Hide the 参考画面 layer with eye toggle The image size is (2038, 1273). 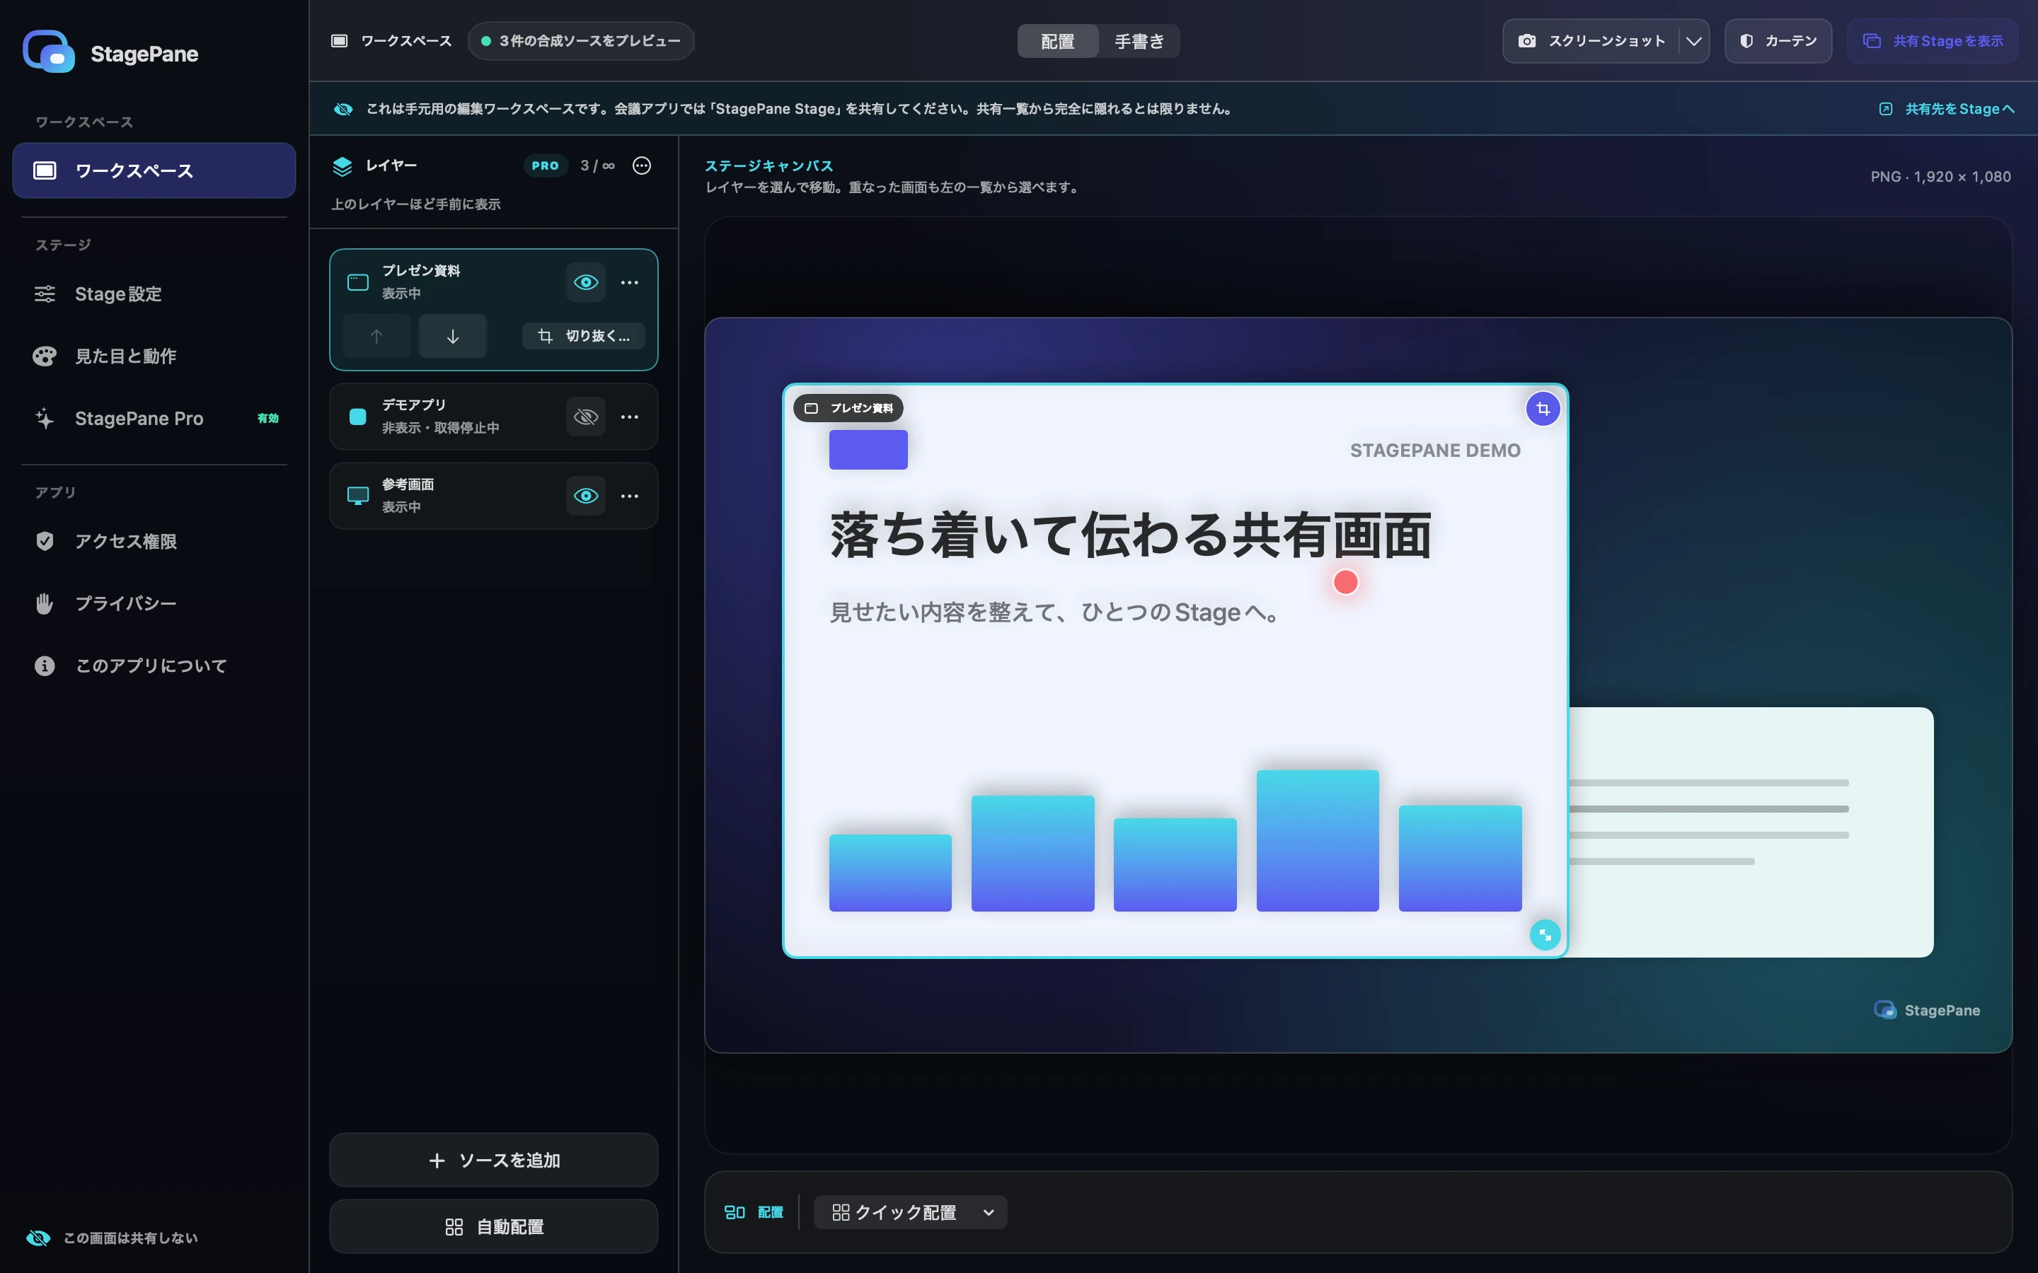[585, 496]
